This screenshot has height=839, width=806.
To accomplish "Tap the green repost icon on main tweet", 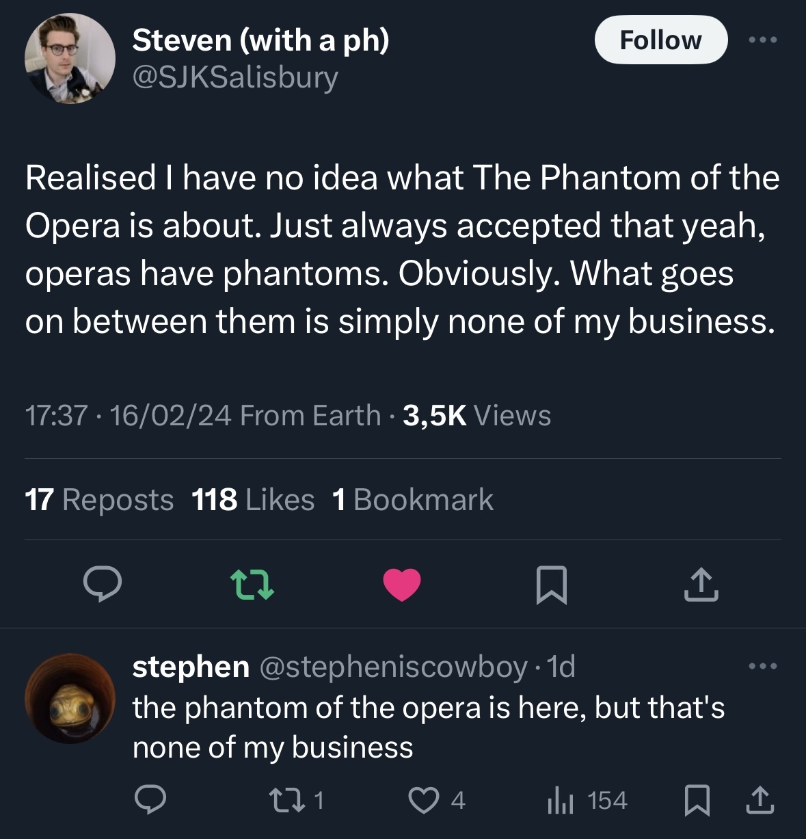I will (252, 585).
